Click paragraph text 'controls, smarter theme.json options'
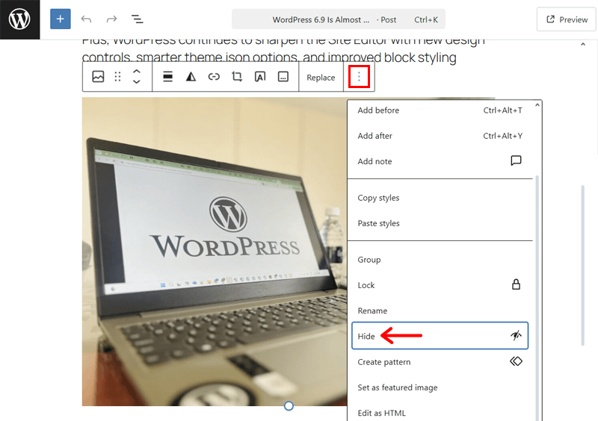The image size is (598, 421). pos(191,57)
